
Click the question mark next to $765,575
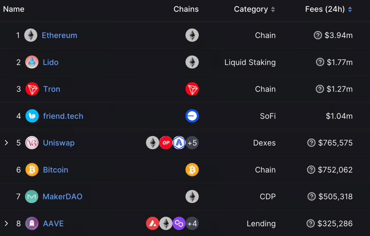(311, 143)
